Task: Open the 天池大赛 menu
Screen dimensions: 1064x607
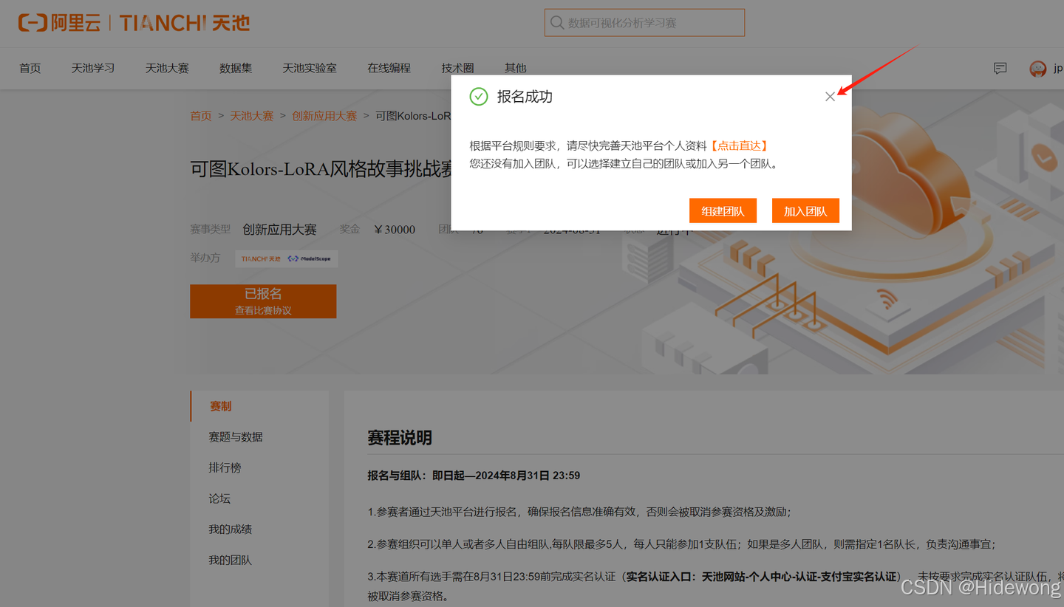Action: [x=167, y=68]
